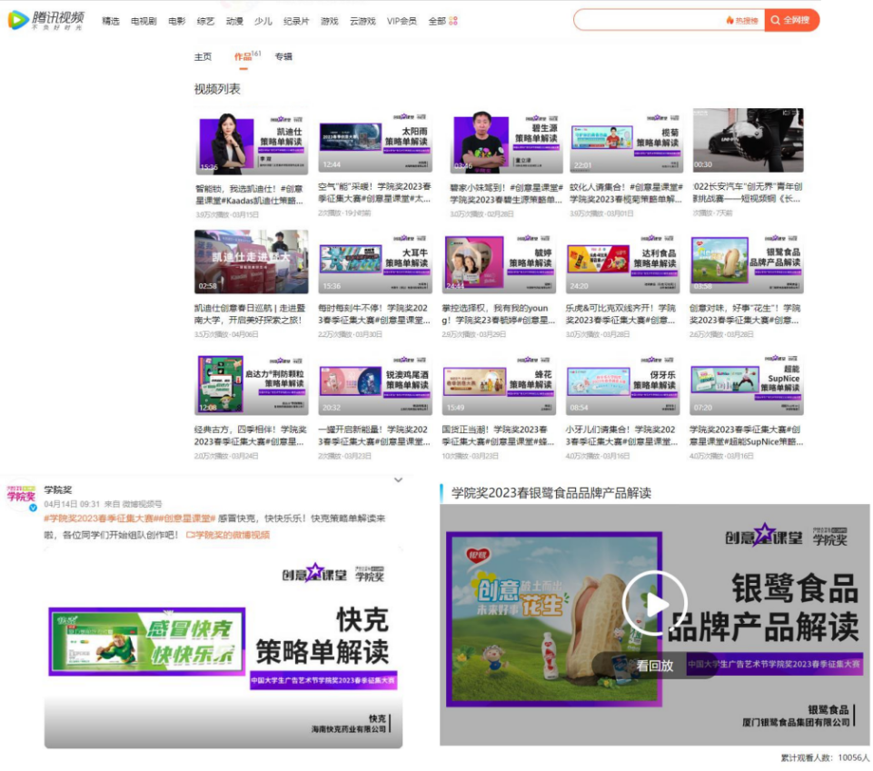Click the 热搜榜 flame icon
This screenshot has height=771, width=873.
pos(729,21)
